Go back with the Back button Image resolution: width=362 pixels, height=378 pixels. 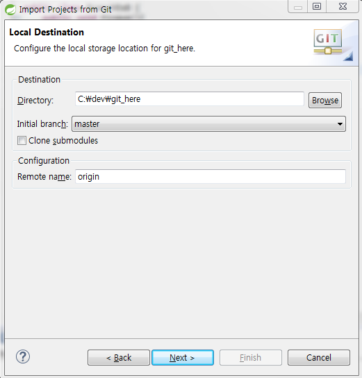[119, 357]
